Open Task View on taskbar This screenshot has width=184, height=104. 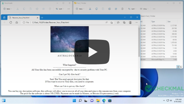coord(86,101)
